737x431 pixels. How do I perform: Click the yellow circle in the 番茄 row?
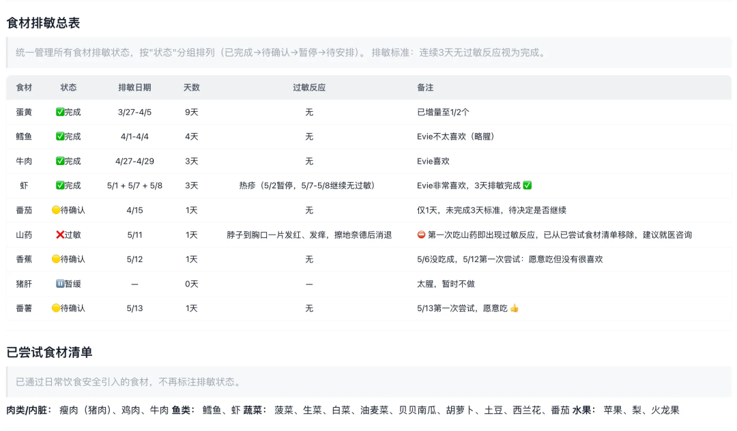pos(56,210)
